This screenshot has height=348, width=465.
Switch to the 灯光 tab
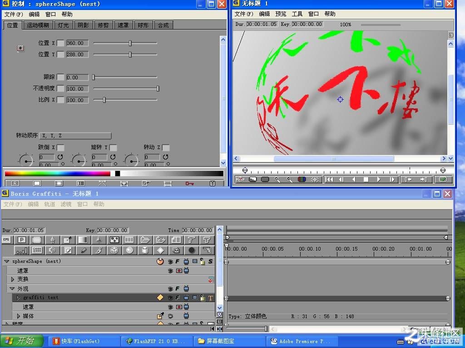point(63,25)
